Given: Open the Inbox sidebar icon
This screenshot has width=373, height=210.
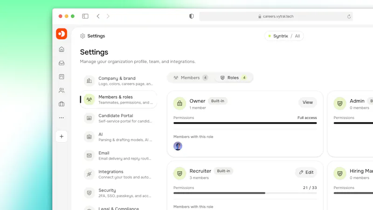Looking at the screenshot, I should click(62, 63).
